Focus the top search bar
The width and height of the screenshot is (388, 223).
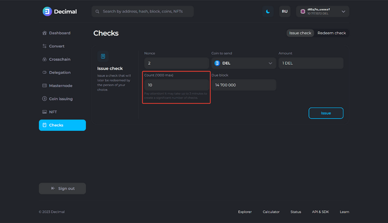pyautogui.click(x=142, y=12)
